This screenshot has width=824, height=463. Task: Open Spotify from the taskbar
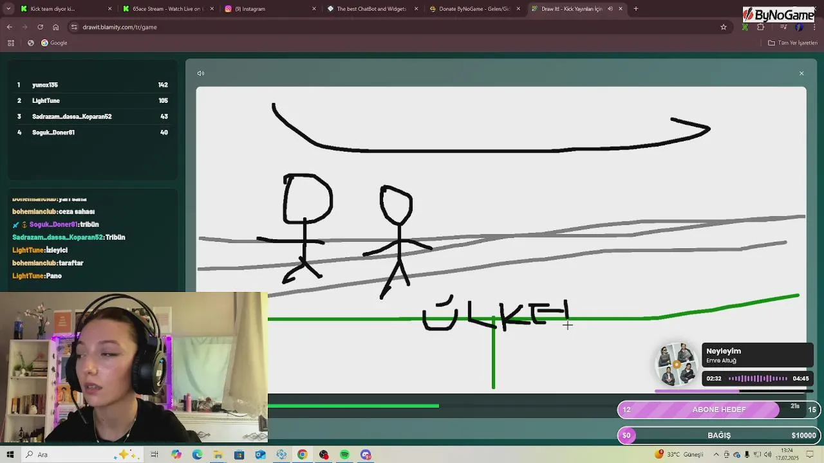click(x=344, y=455)
